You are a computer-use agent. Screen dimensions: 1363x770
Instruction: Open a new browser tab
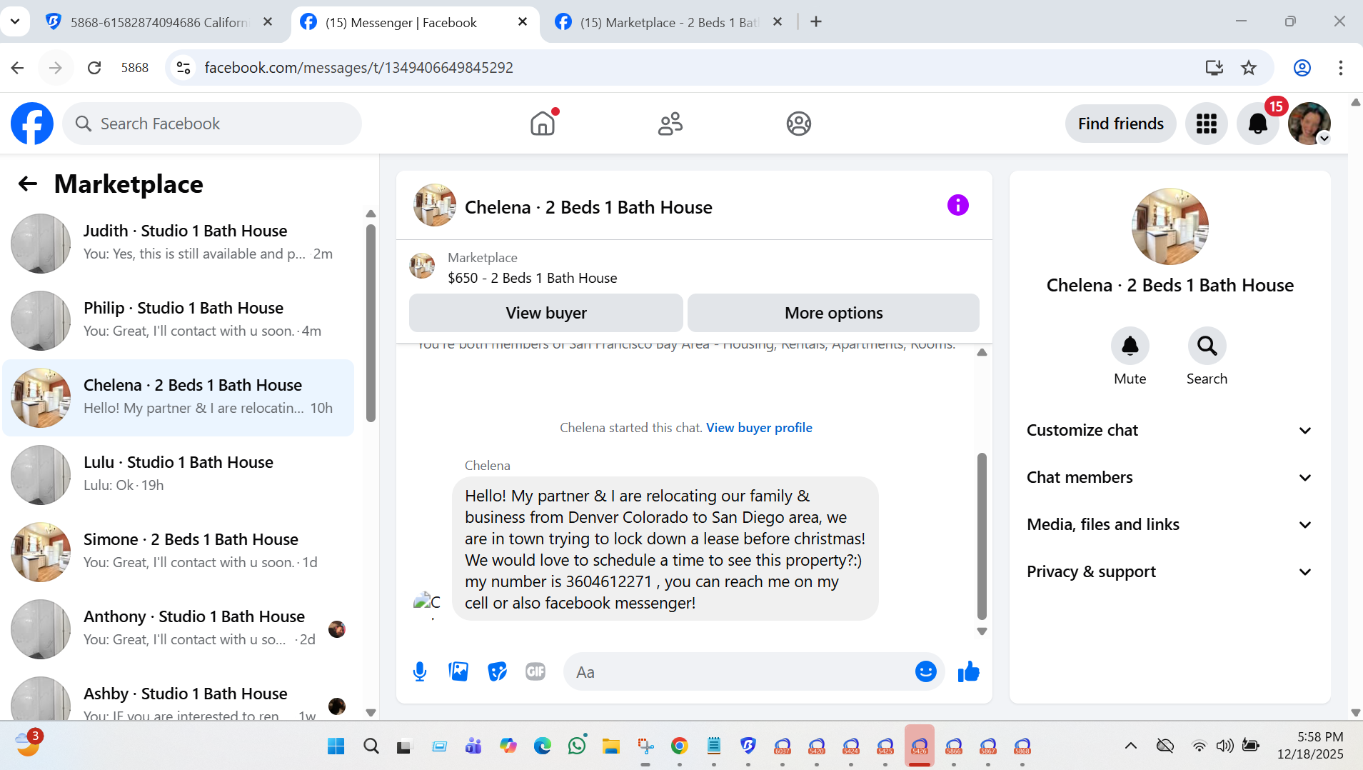point(816,22)
